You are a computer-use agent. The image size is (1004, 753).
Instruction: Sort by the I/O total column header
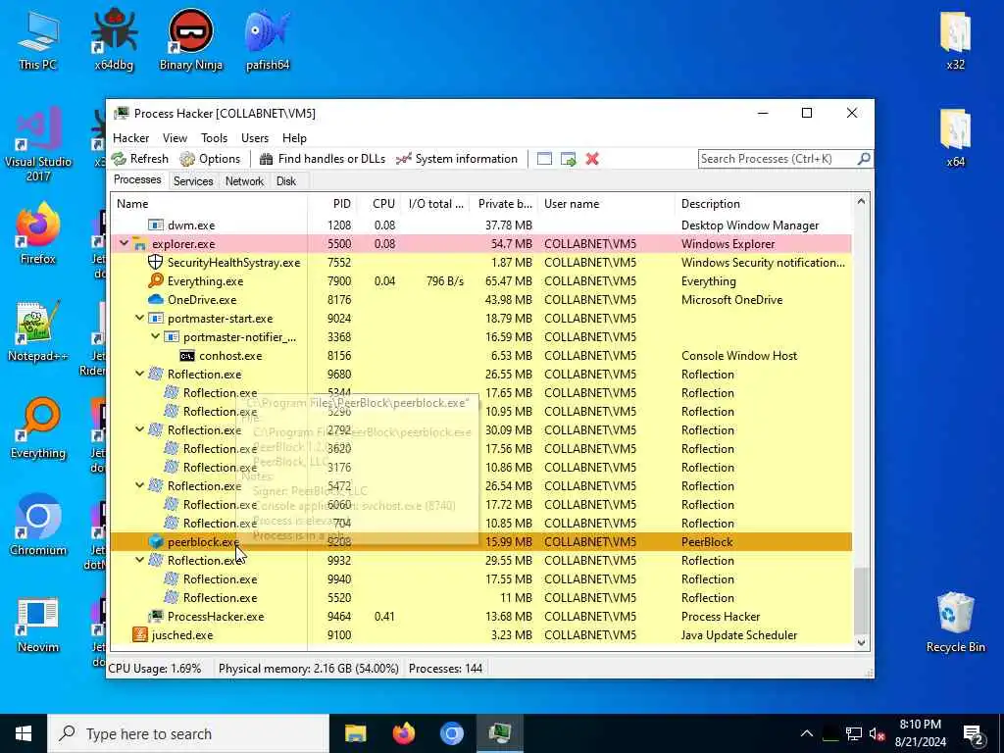(x=435, y=204)
